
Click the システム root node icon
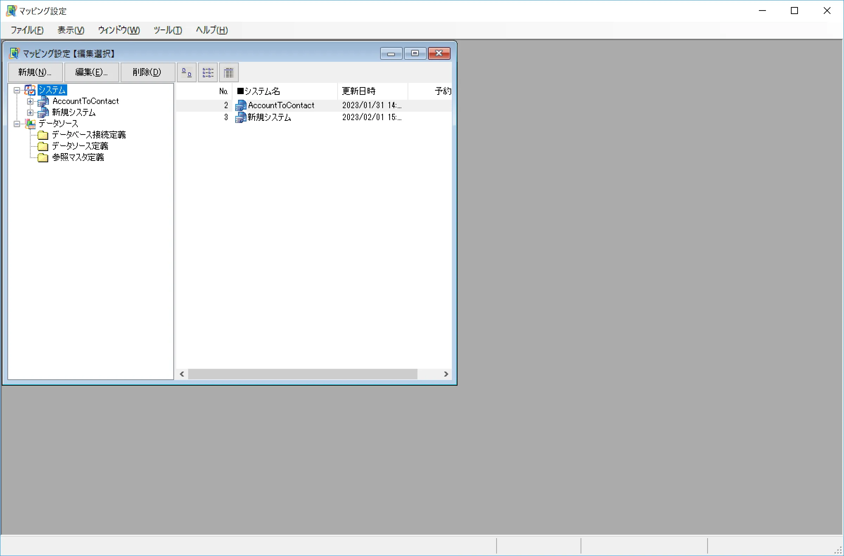(30, 90)
